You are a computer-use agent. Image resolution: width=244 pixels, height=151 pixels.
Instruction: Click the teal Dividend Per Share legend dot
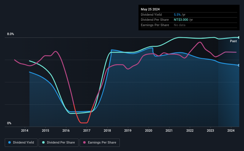coord(43,142)
